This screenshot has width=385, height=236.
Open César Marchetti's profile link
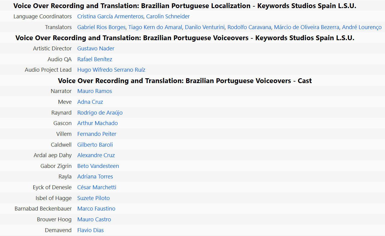pos(97,187)
